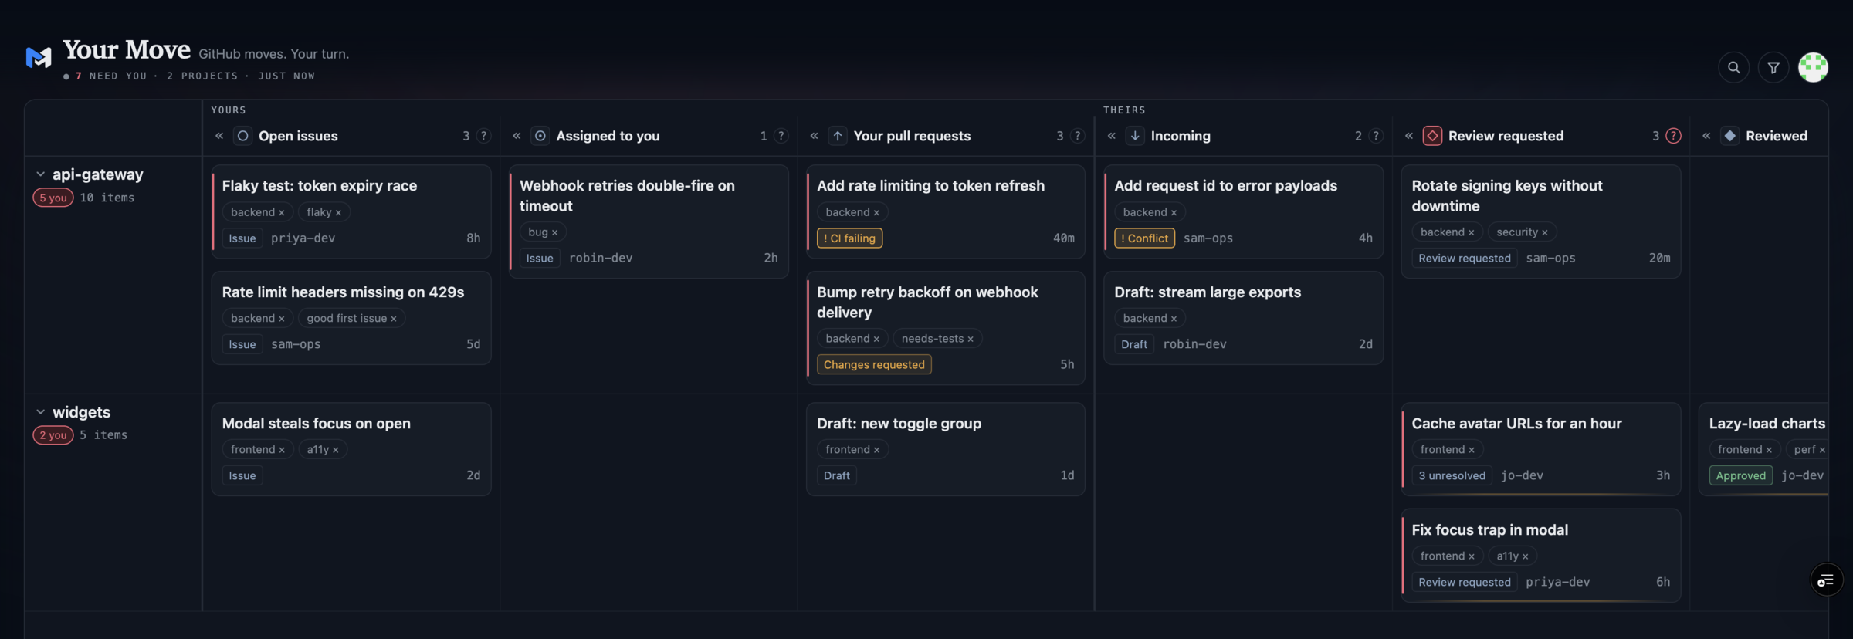Open the search icon in the header
Viewport: 1853px width, 639px height.
[x=1733, y=68]
